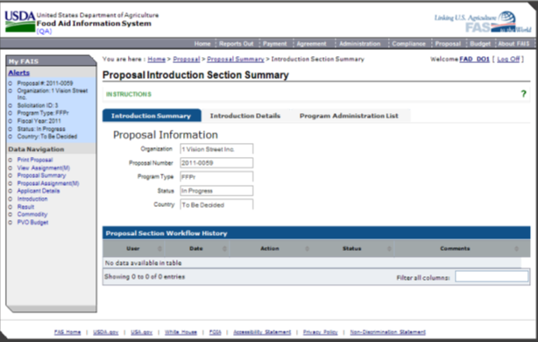Open the Administration menu
Screen dimensions: 538x342
click(x=360, y=44)
